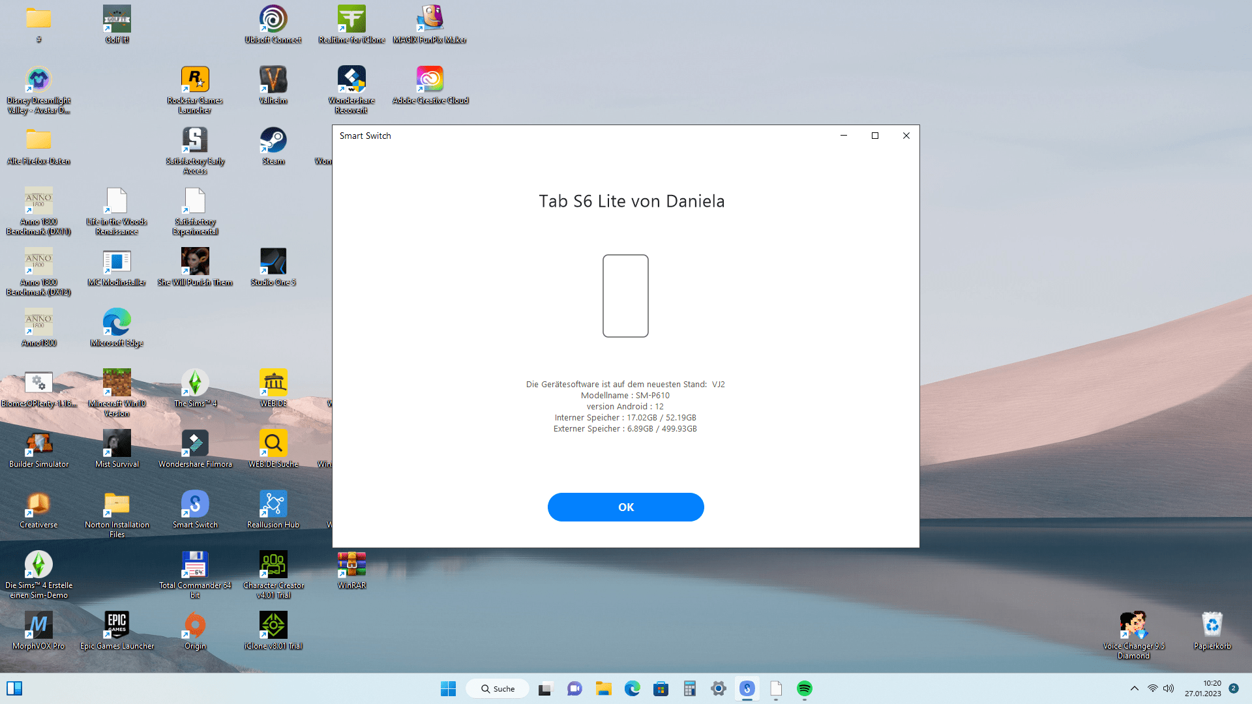This screenshot has height=704, width=1252.
Task: Confirm with the blue OK button
Action: (x=625, y=507)
